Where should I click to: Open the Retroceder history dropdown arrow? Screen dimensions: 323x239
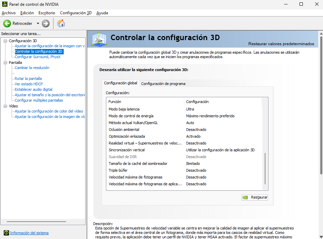click(x=38, y=23)
